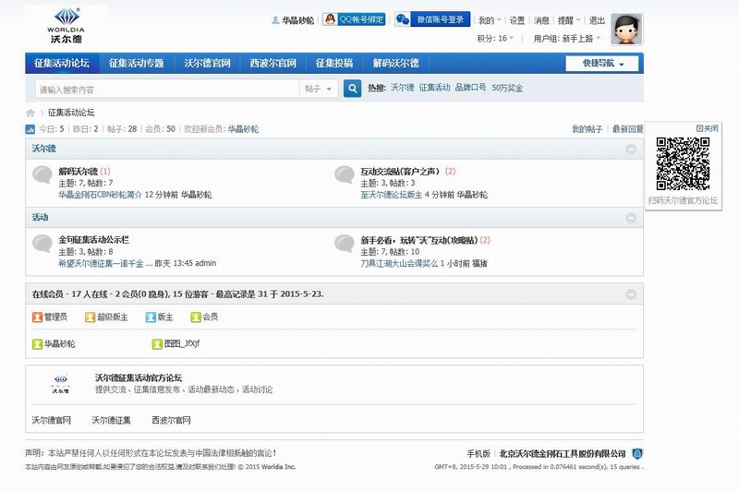
Task: Expand the 用户组: 新手上路 dropdown
Action: click(x=567, y=38)
